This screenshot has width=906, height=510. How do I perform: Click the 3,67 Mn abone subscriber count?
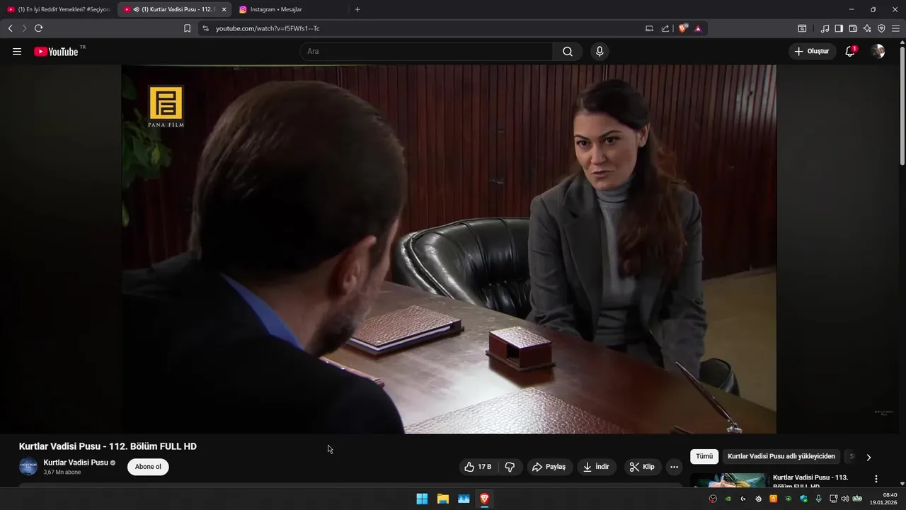(x=62, y=472)
